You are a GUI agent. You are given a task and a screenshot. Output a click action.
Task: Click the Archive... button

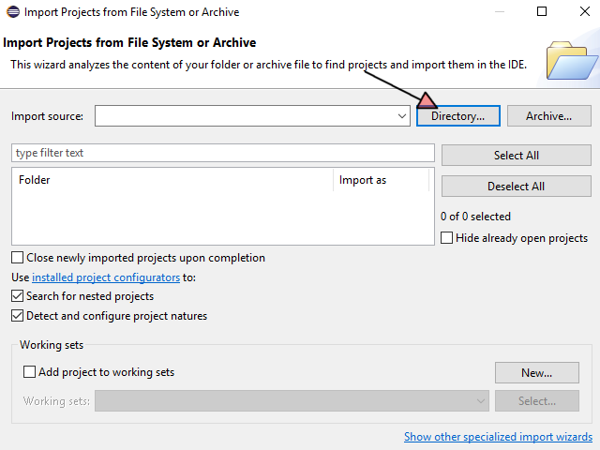click(x=548, y=116)
